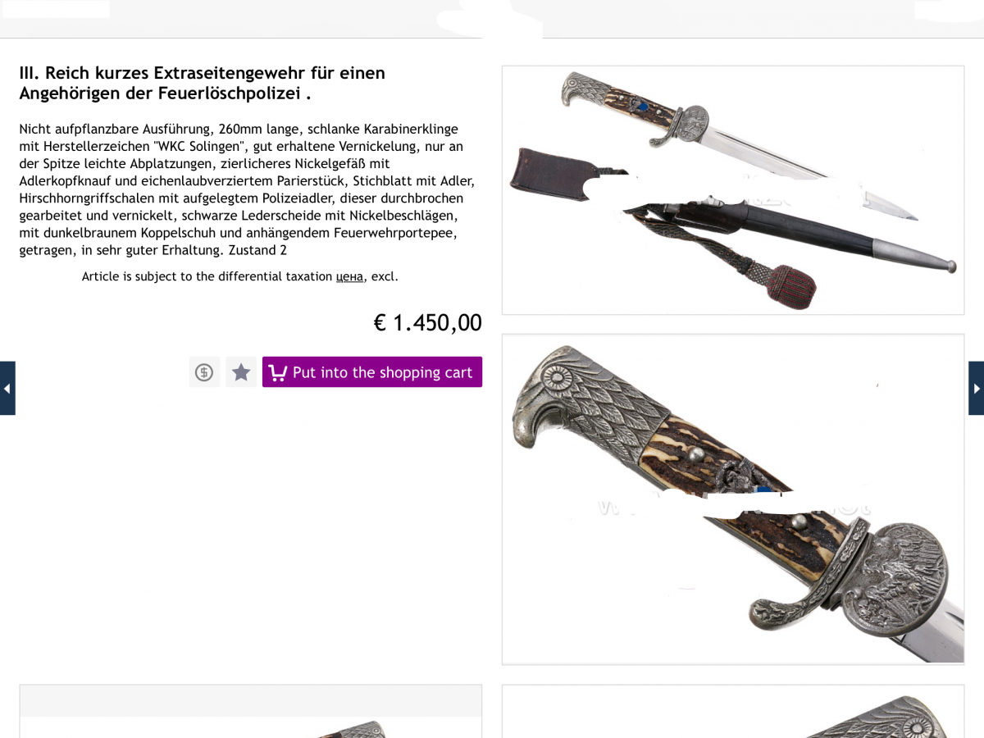Click the dollar coin price-offer icon
This screenshot has width=984, height=738.
[x=204, y=372]
